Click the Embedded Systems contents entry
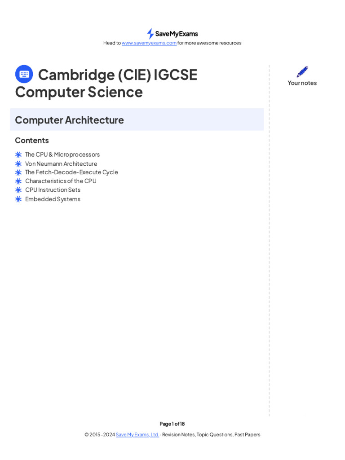 [x=53, y=199]
